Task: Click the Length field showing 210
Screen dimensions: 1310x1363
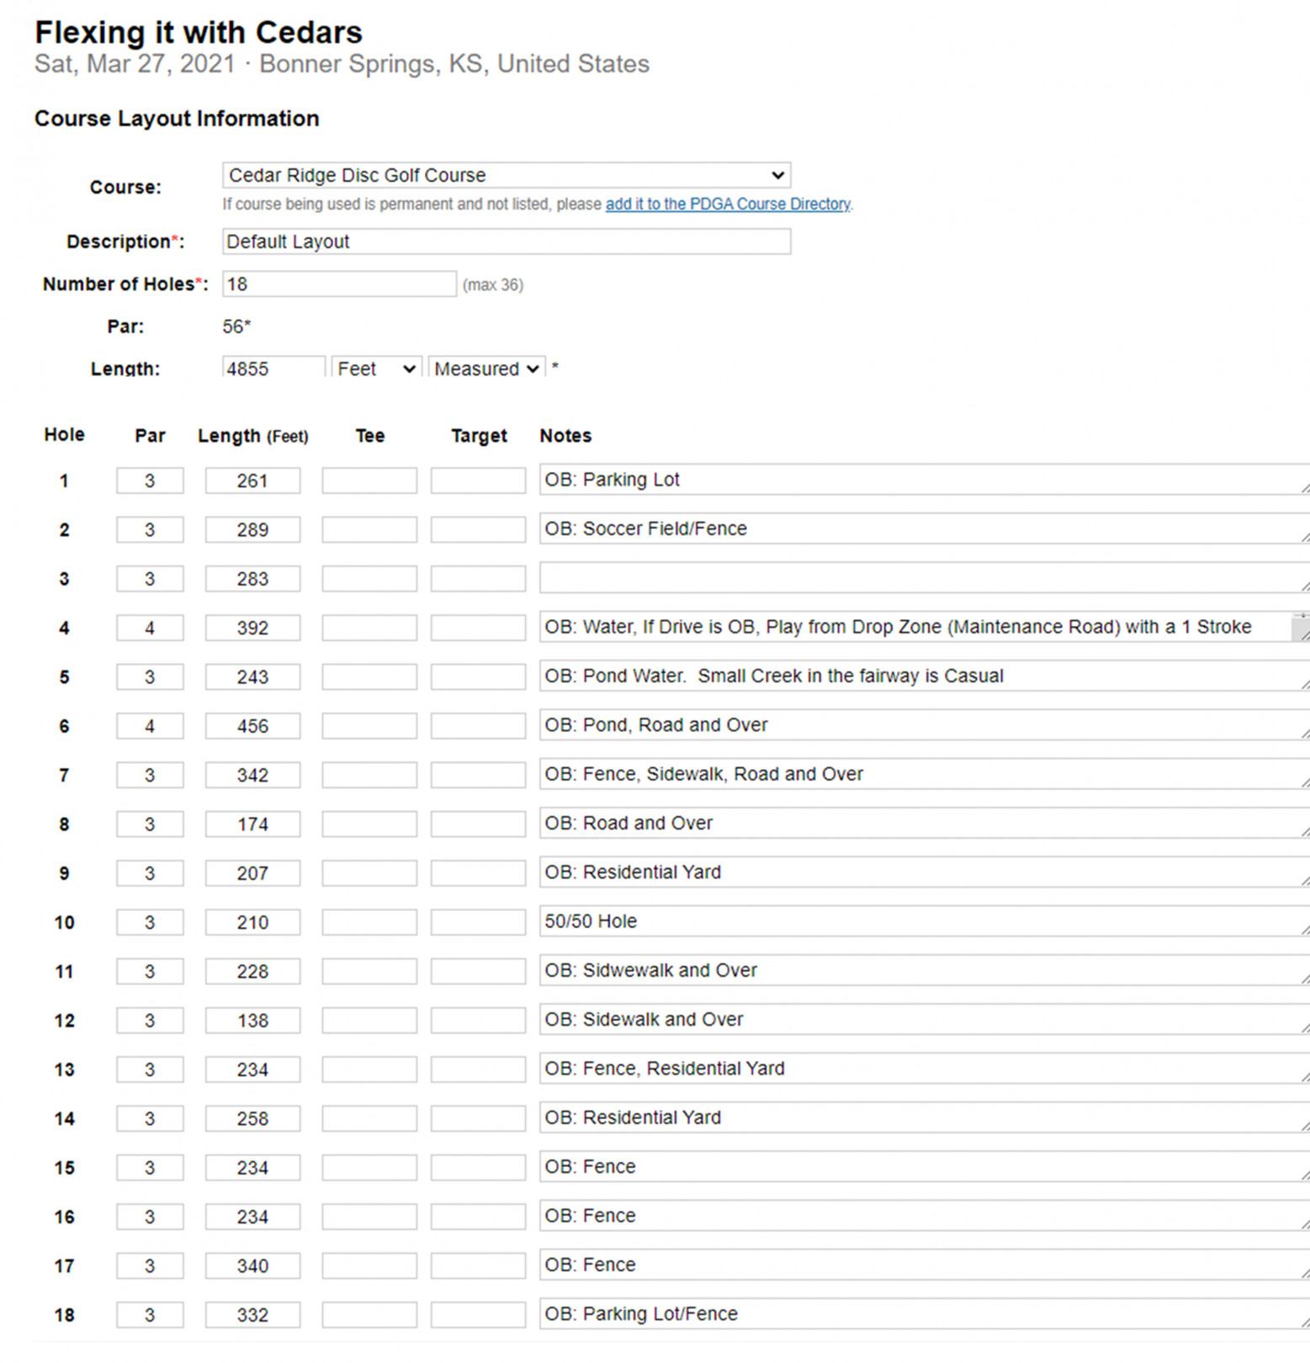Action: coord(252,922)
